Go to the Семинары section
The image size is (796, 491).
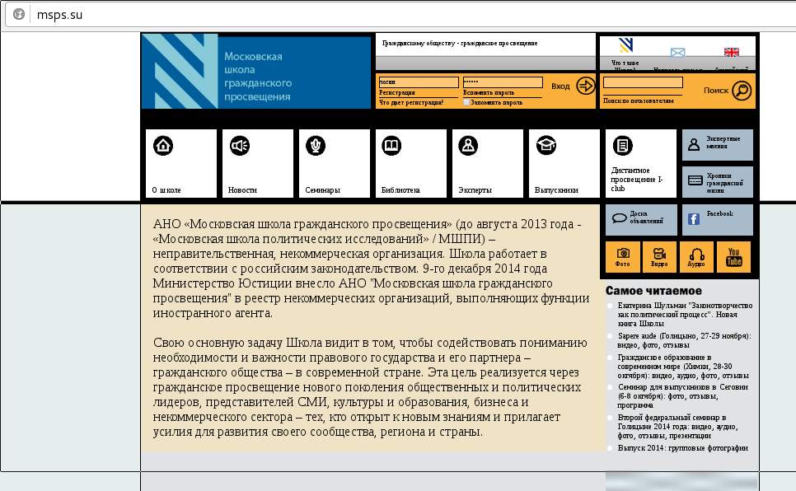pyautogui.click(x=335, y=163)
